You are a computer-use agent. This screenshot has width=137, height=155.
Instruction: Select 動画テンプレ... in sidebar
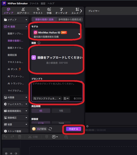coord(15,33)
